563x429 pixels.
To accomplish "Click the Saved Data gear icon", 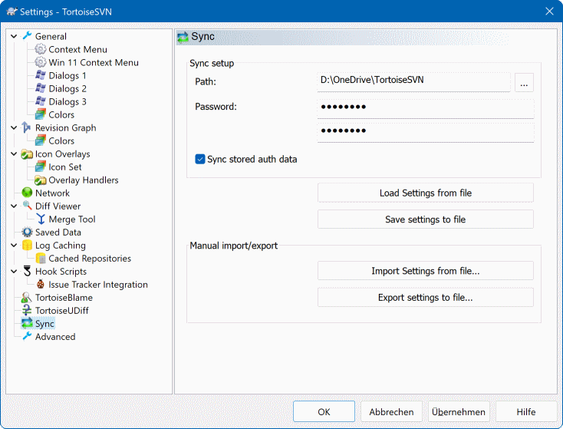I will click(27, 232).
